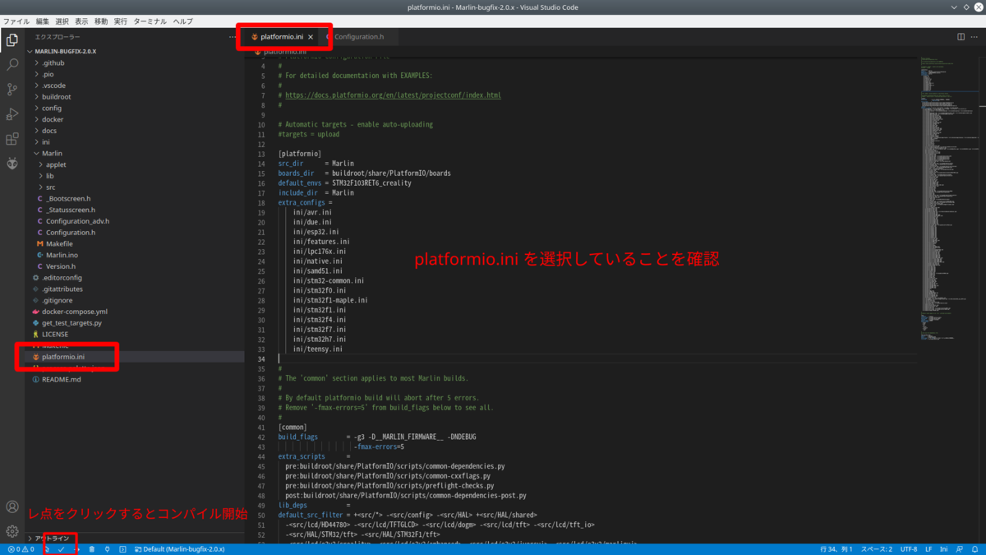This screenshot has width=986, height=555.
Task: Click the PlatformIO serial monitor plug icon
Action: point(107,549)
